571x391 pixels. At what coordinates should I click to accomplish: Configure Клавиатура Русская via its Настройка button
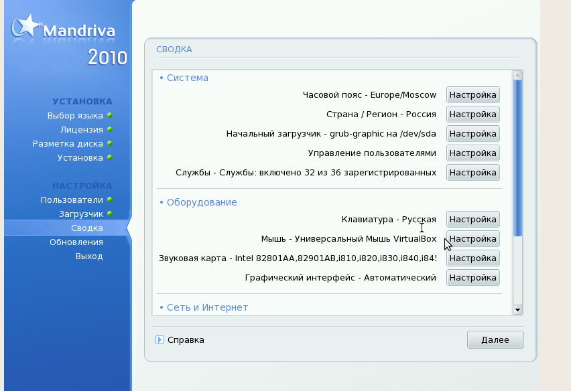point(472,220)
